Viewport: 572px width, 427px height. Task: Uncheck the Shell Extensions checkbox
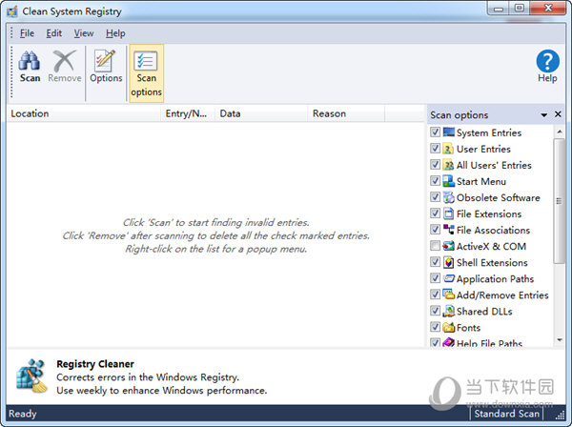click(x=435, y=262)
